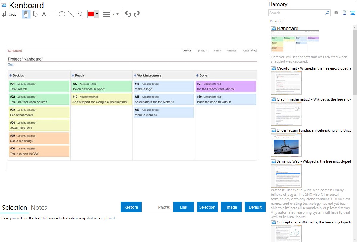Open the Microformat Wikipedia snapshot thumbnail
The width and height of the screenshot is (357, 242).
286,83
